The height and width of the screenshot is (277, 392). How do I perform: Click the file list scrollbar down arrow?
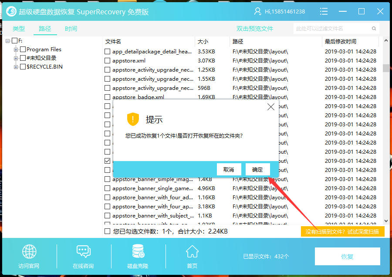click(386, 221)
